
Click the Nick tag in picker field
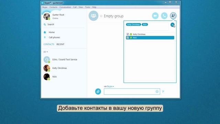tap(145, 24)
